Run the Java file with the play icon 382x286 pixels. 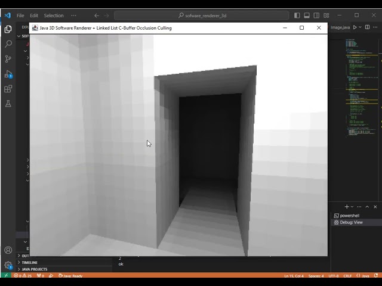coord(355,27)
